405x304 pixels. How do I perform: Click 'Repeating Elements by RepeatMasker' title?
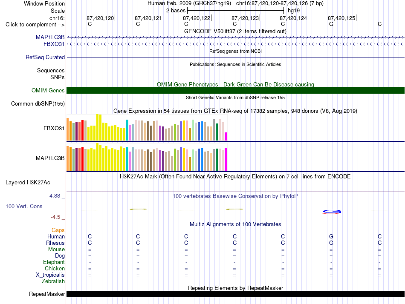click(x=235, y=288)
